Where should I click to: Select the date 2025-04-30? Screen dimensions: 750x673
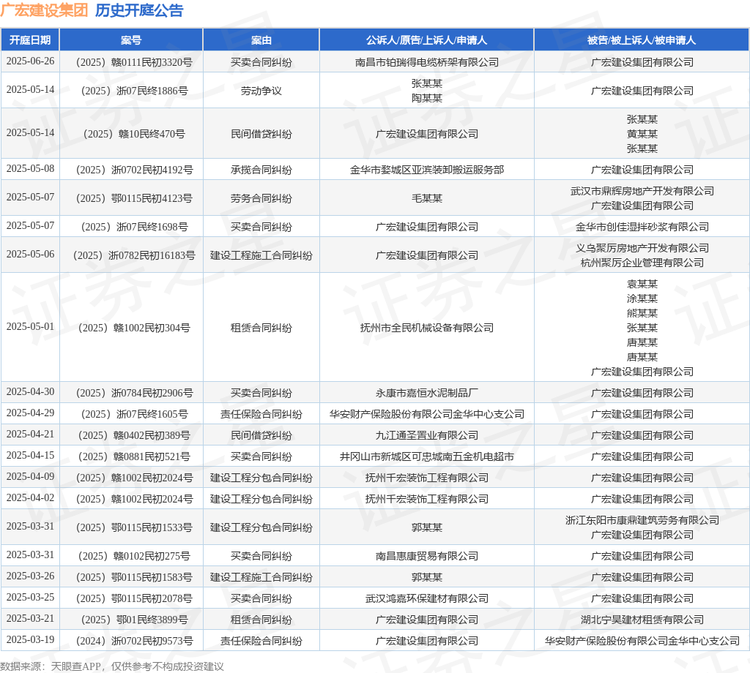click(30, 391)
